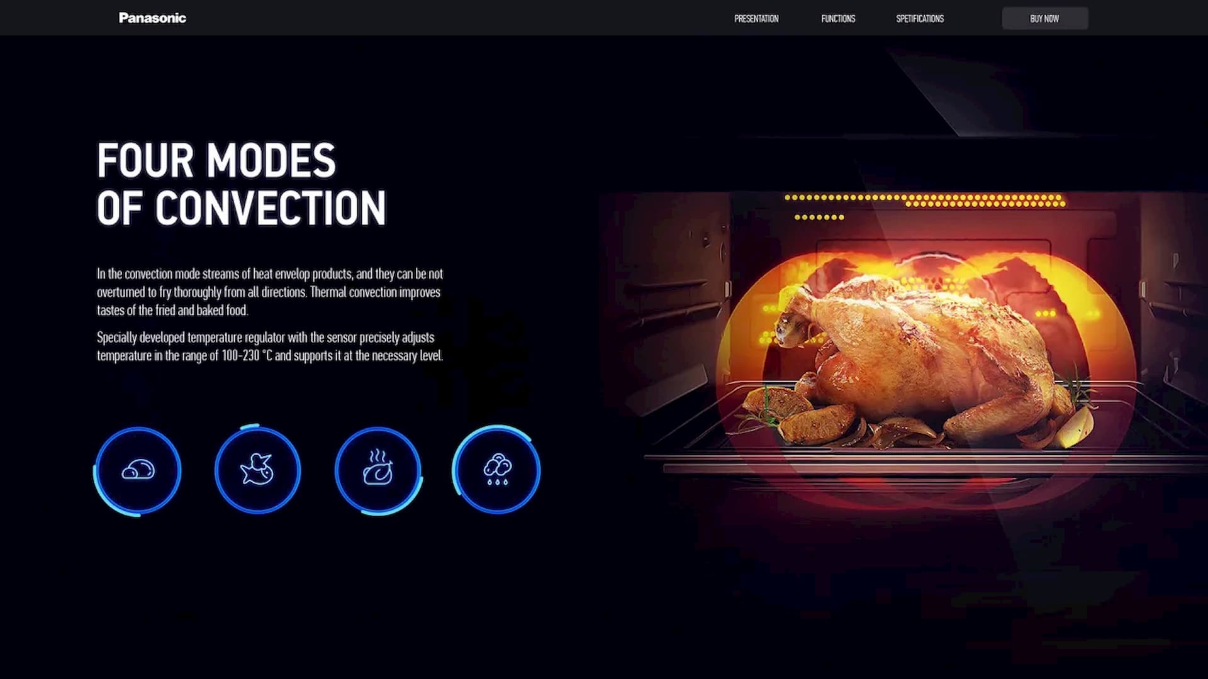Click the lemon wedge on the tray
This screenshot has height=679, width=1208.
tap(1077, 426)
